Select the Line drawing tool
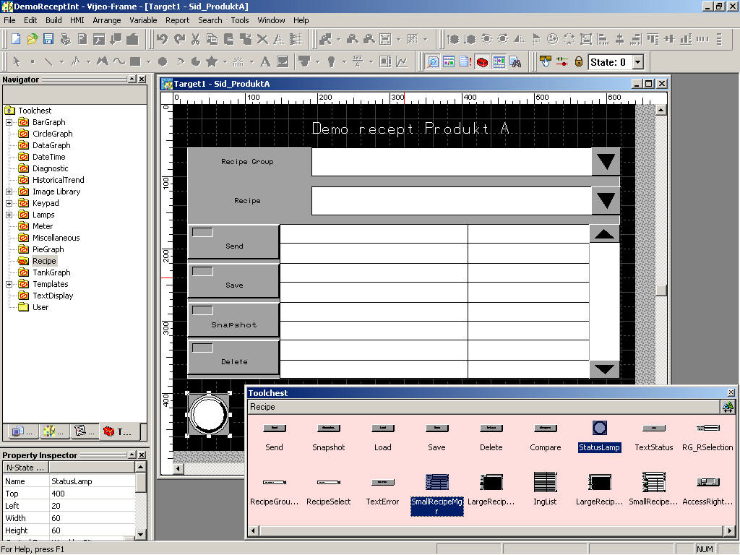740x555 pixels. (x=48, y=62)
